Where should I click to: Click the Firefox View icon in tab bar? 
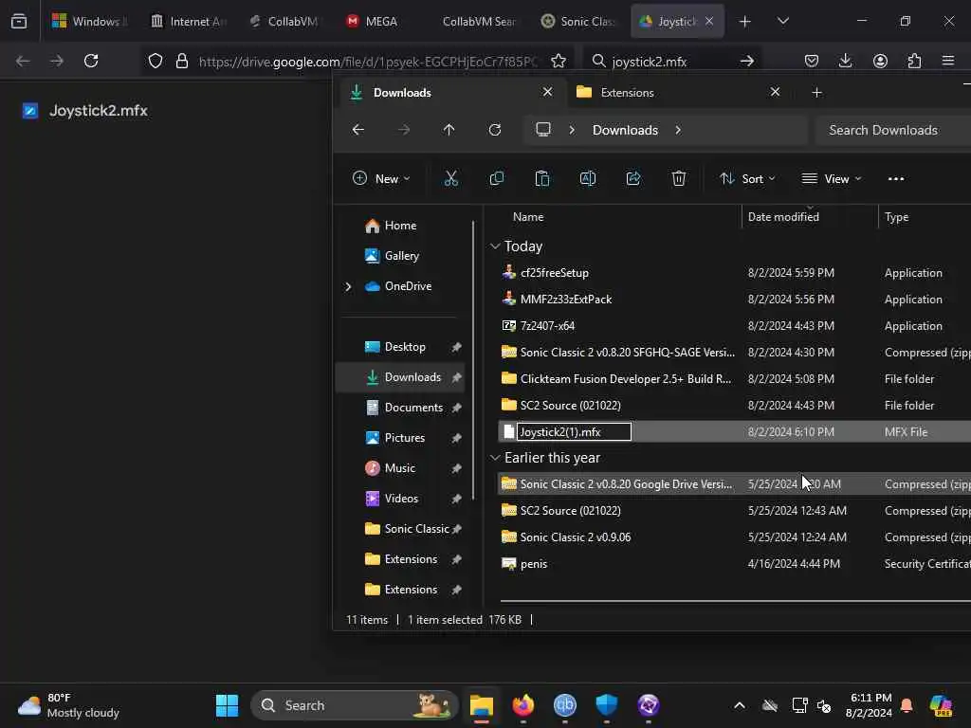coord(19,21)
